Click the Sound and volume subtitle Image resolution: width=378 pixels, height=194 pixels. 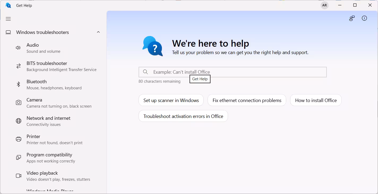(43, 51)
